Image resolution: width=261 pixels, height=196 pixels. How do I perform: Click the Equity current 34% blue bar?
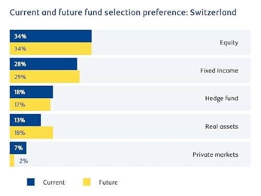(x=51, y=36)
